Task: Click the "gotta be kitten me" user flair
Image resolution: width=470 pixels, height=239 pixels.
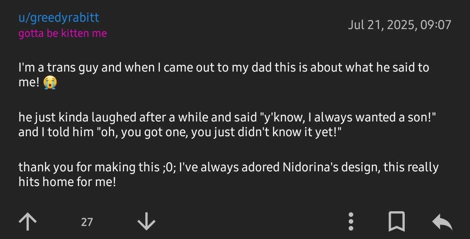Action: pos(63,33)
